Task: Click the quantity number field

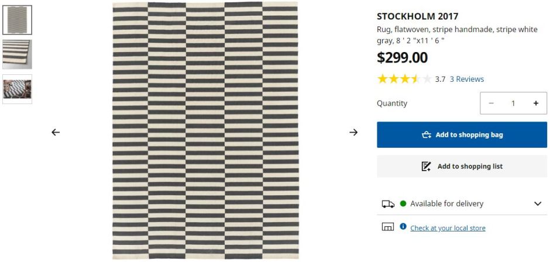Action: pos(513,103)
